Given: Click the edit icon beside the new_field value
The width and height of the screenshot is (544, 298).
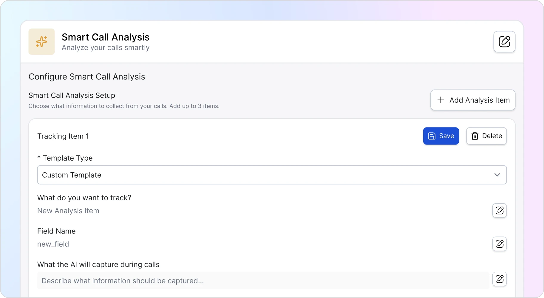Looking at the screenshot, I should (499, 244).
